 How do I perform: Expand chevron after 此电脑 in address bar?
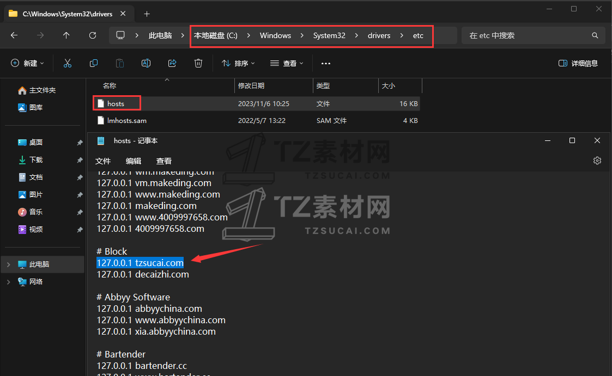coord(183,35)
